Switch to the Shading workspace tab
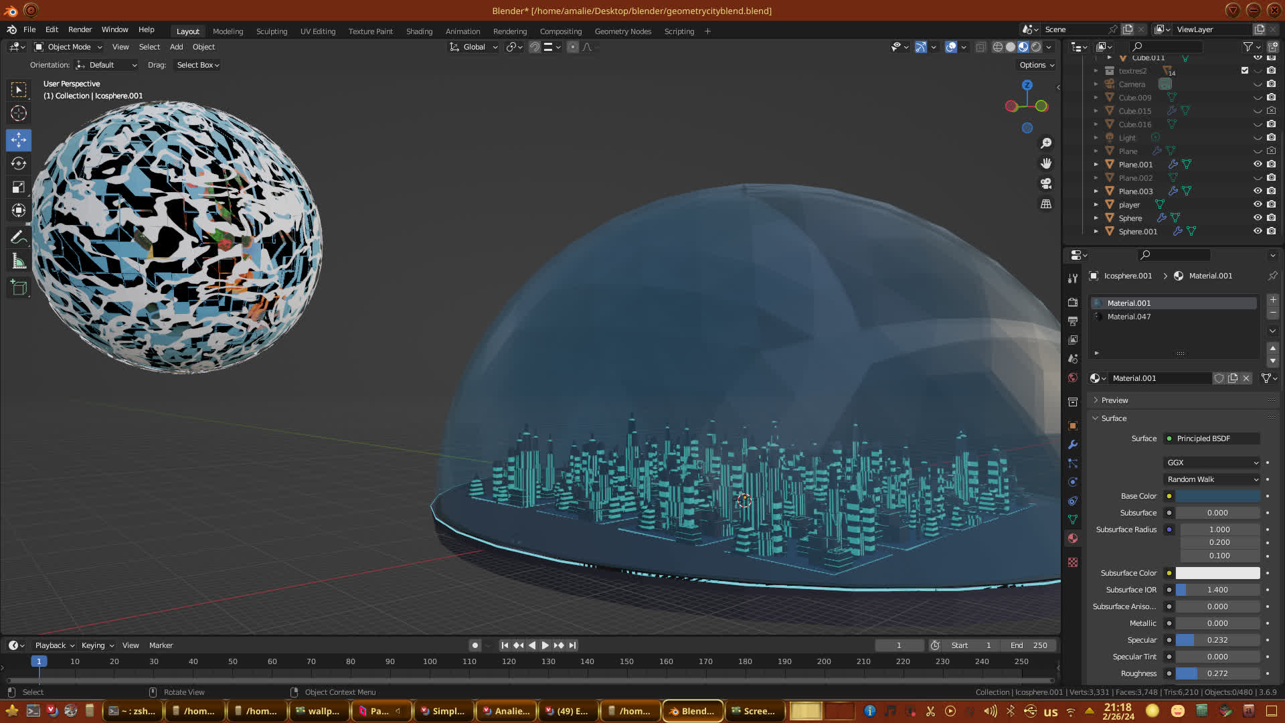This screenshot has height=723, width=1285. [x=419, y=31]
